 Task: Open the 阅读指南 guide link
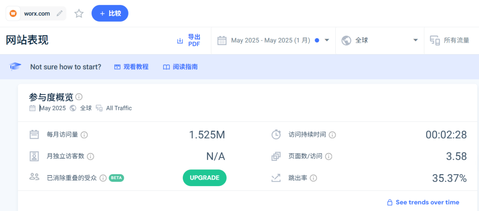(x=180, y=67)
